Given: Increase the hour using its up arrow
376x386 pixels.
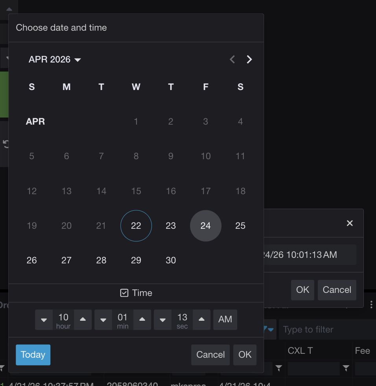Looking at the screenshot, I should [x=83, y=320].
